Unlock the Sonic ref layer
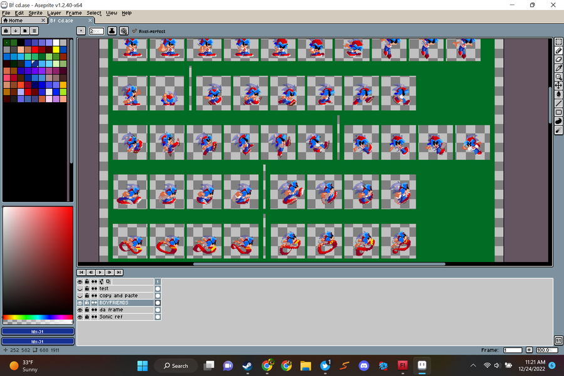This screenshot has height=376, width=564. 86,317
